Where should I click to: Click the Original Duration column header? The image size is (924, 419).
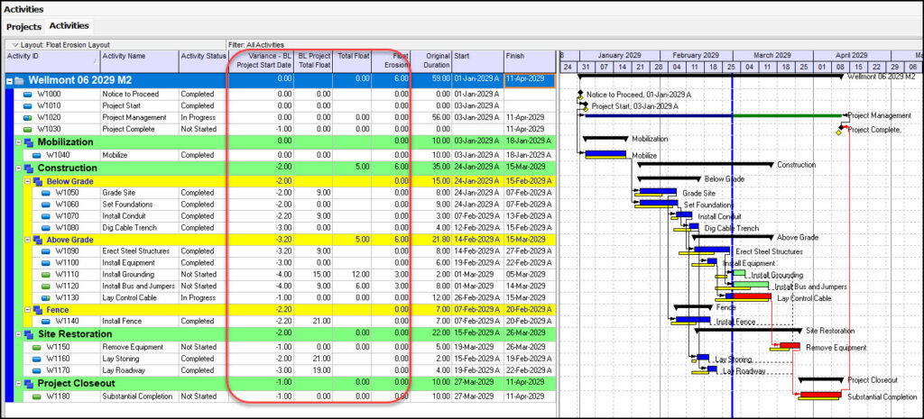point(430,61)
